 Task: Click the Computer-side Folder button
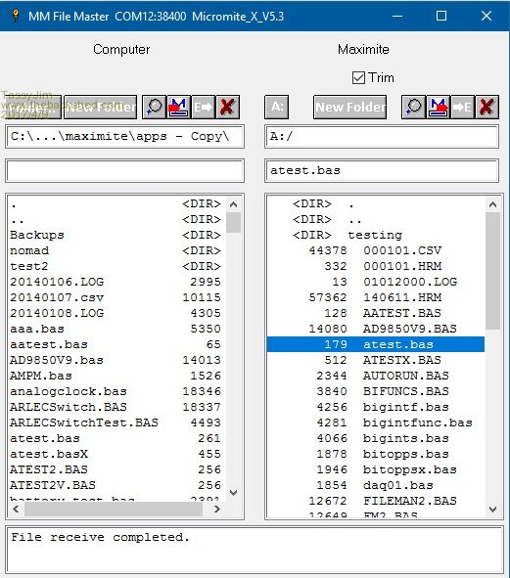(31, 107)
